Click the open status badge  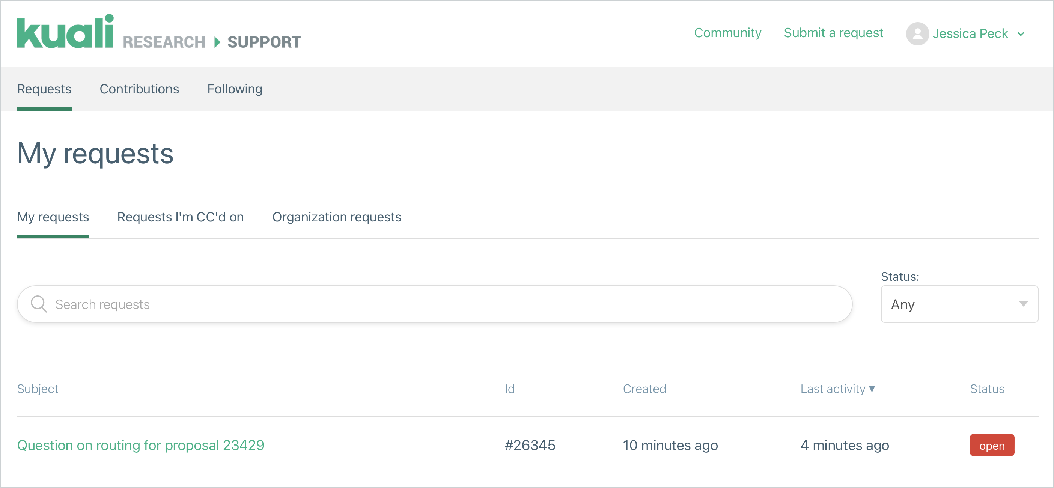point(992,445)
